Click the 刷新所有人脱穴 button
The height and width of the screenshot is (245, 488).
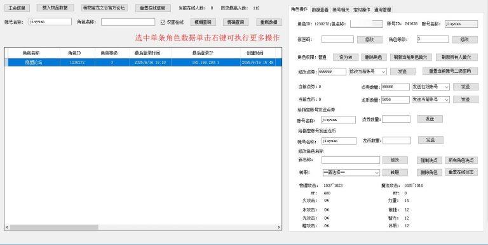click(457, 58)
